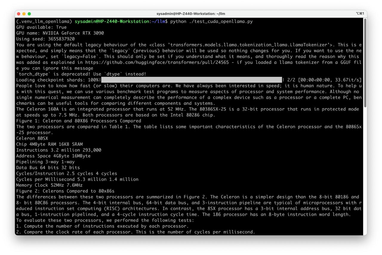Click the 'Memory Clock 52MHz 7.6MHz' line
Screen dimensions: 382x255
pos(49,185)
